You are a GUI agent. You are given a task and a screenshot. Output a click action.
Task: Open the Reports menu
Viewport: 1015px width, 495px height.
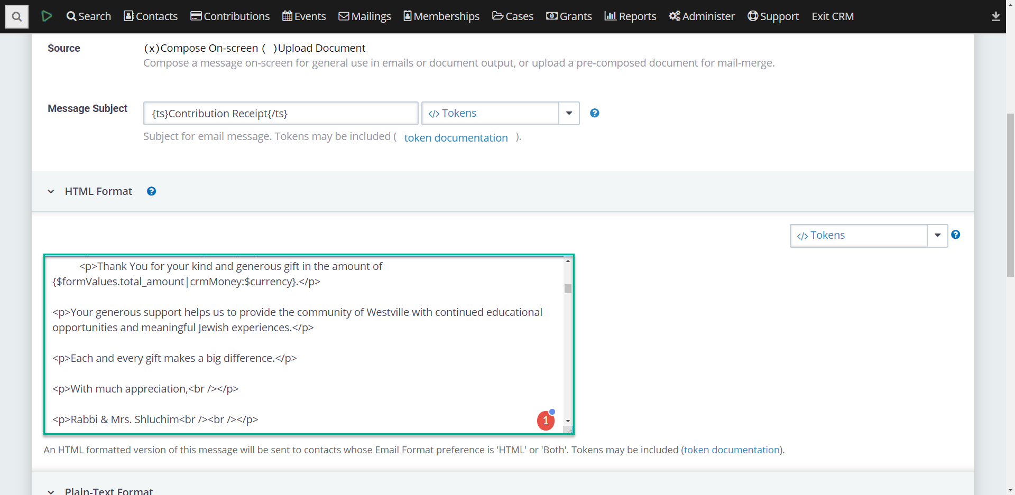630,16
